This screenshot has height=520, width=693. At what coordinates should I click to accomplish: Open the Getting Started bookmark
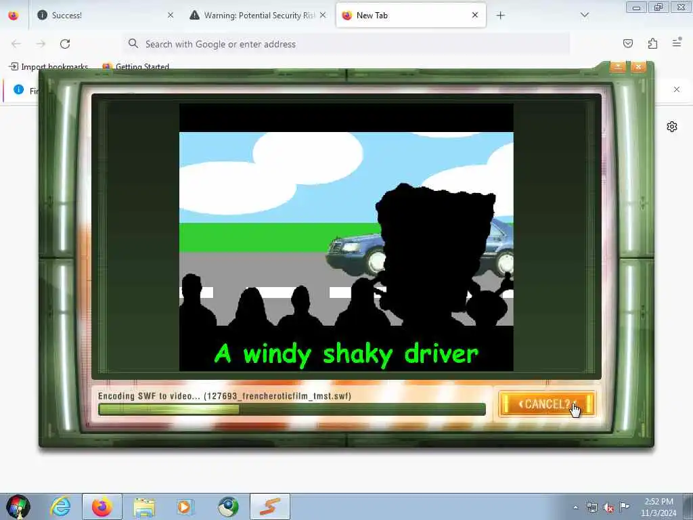[135, 67]
